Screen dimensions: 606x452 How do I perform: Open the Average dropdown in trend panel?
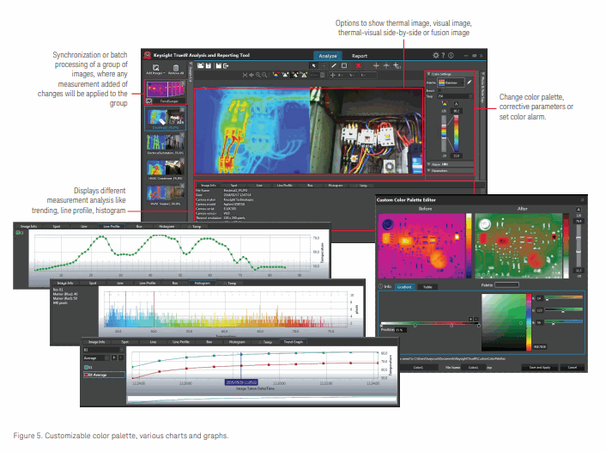click(96, 358)
